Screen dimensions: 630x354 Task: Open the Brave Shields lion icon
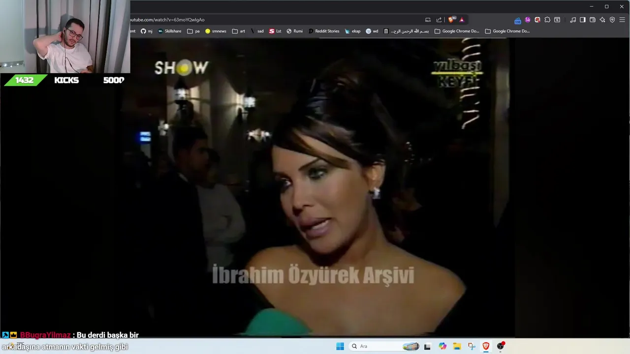click(x=451, y=20)
